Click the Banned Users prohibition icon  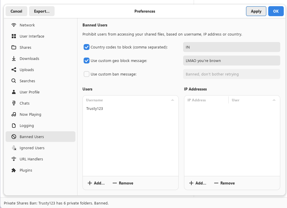coord(14,137)
